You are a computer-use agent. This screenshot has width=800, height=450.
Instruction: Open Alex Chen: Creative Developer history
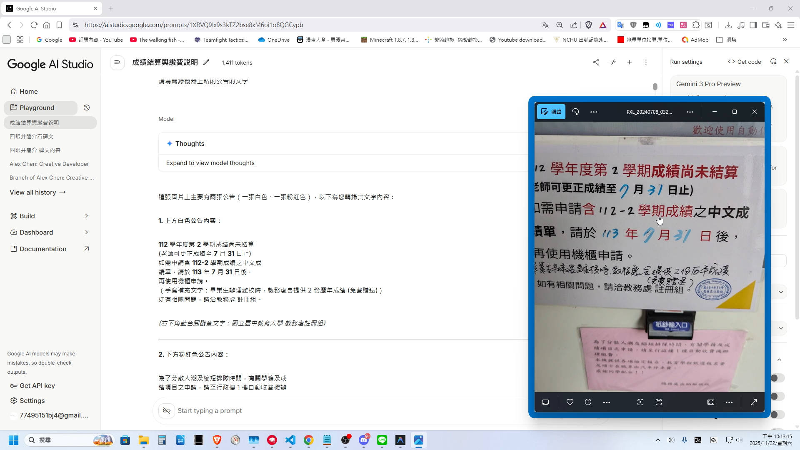(x=50, y=164)
